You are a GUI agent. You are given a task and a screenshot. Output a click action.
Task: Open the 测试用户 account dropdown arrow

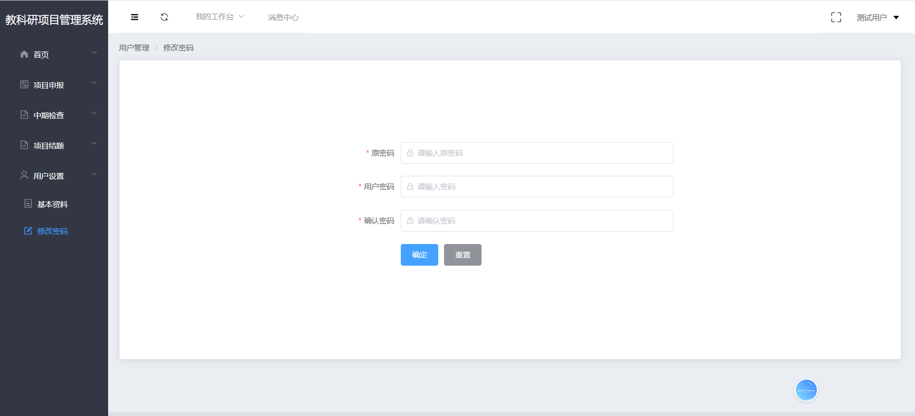896,18
